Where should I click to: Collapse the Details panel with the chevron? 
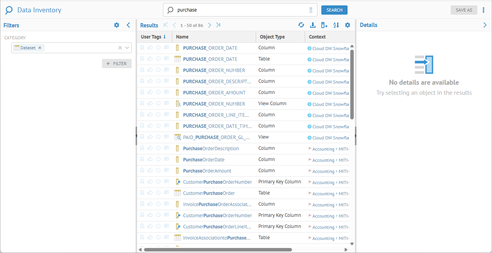point(485,25)
